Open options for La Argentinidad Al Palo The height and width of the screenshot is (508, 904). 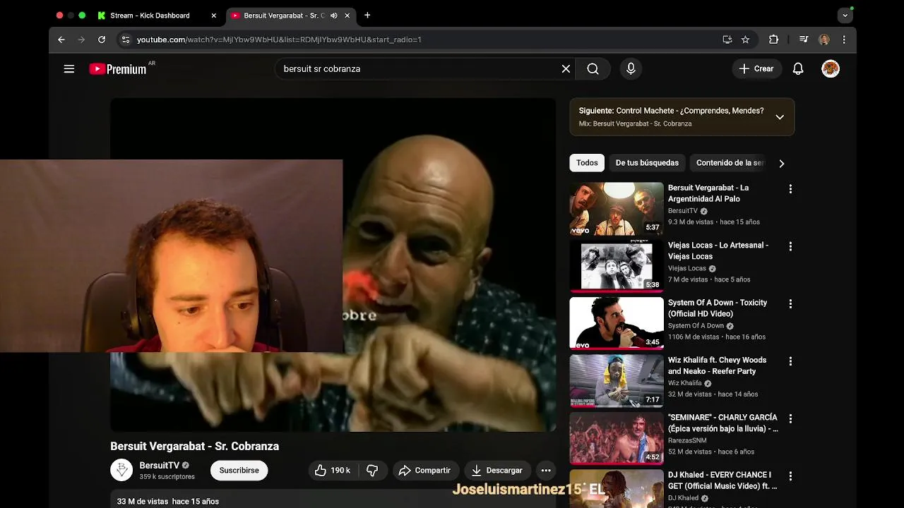(x=790, y=189)
